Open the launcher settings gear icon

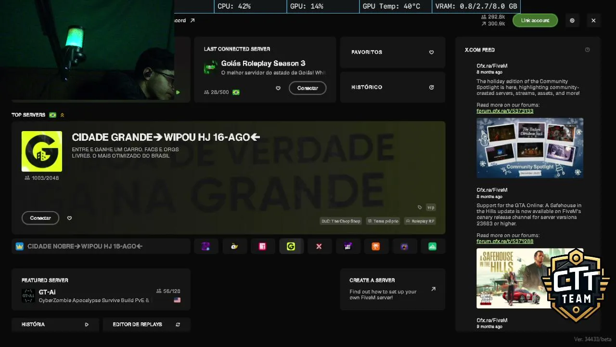tap(572, 21)
